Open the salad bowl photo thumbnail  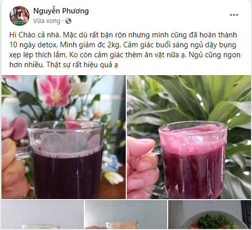click(x=210, y=215)
